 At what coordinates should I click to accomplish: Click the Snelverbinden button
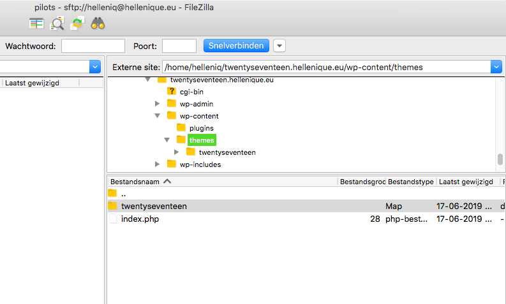tap(236, 46)
